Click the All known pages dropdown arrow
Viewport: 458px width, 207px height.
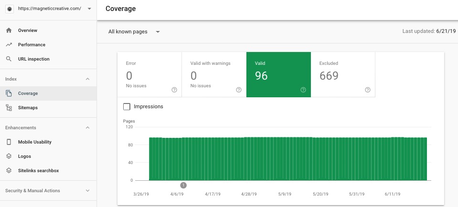(x=158, y=32)
